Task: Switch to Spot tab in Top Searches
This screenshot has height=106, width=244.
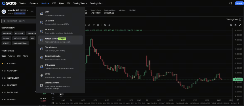Action: [4, 56]
